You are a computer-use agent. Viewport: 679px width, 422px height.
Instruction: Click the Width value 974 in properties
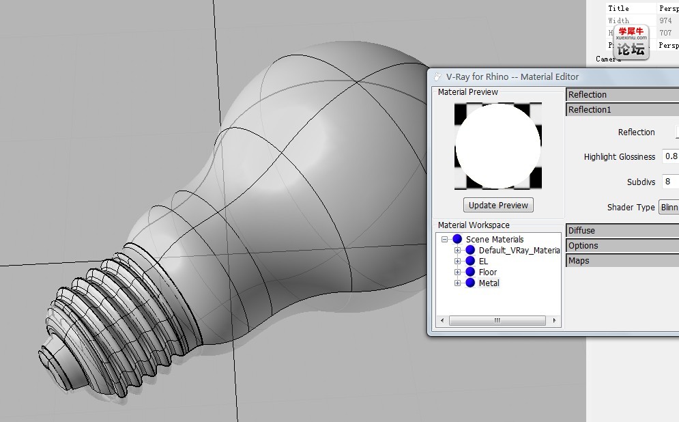tap(665, 20)
